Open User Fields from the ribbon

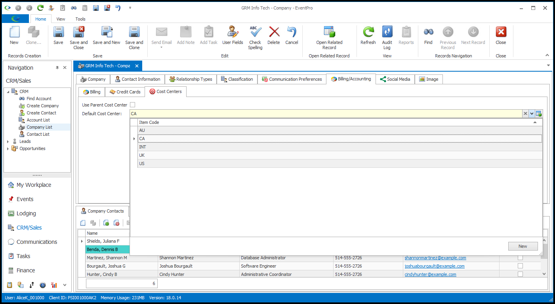233,35
